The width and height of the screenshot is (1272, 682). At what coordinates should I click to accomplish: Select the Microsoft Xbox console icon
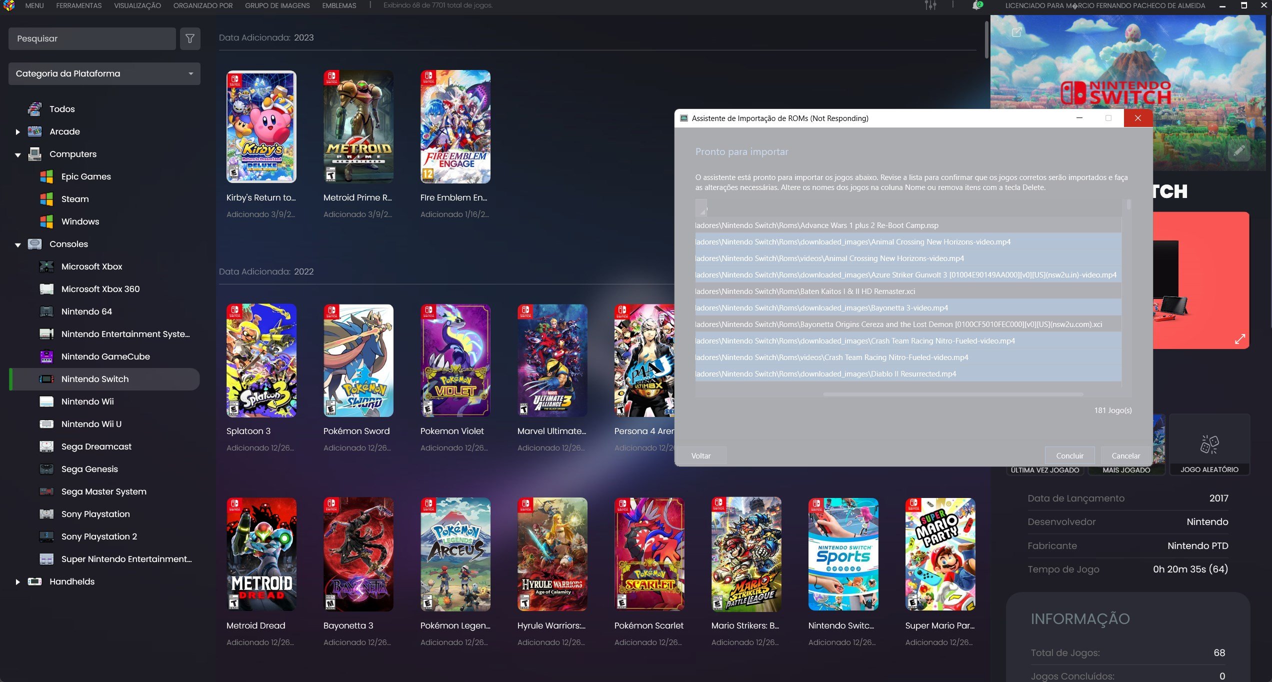(x=46, y=266)
